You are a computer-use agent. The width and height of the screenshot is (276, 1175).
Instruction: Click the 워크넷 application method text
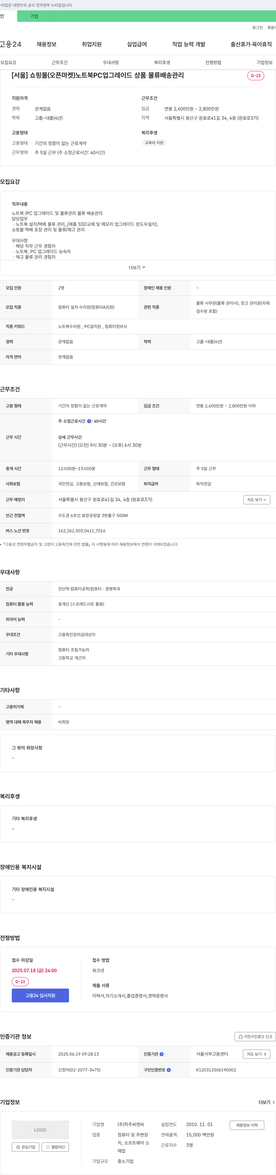[98, 970]
